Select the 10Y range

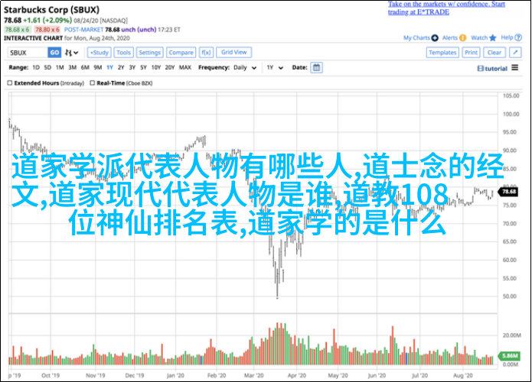point(156,67)
